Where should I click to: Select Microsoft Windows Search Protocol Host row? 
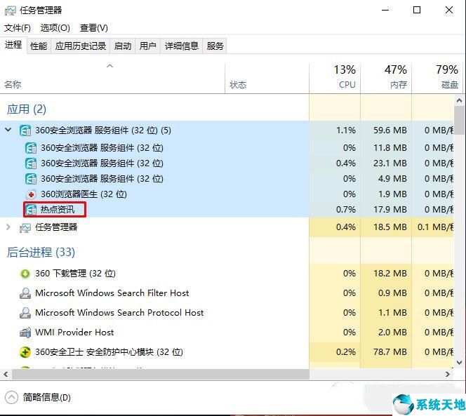click(x=227, y=313)
